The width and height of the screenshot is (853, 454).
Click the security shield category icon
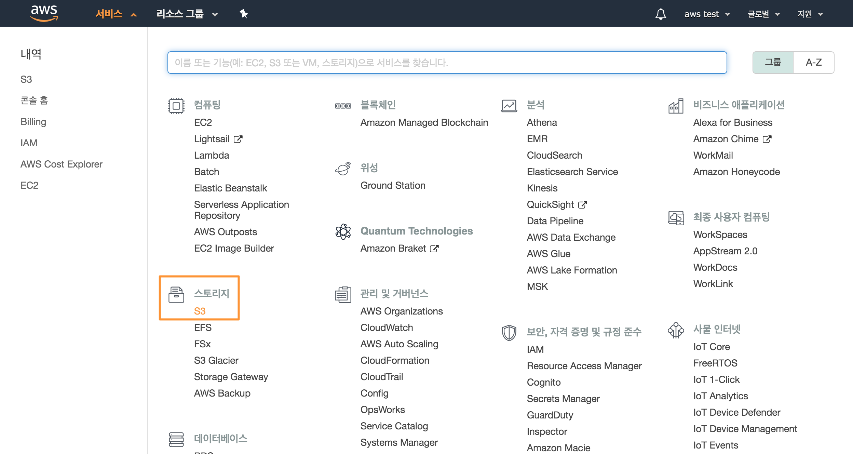pyautogui.click(x=509, y=332)
